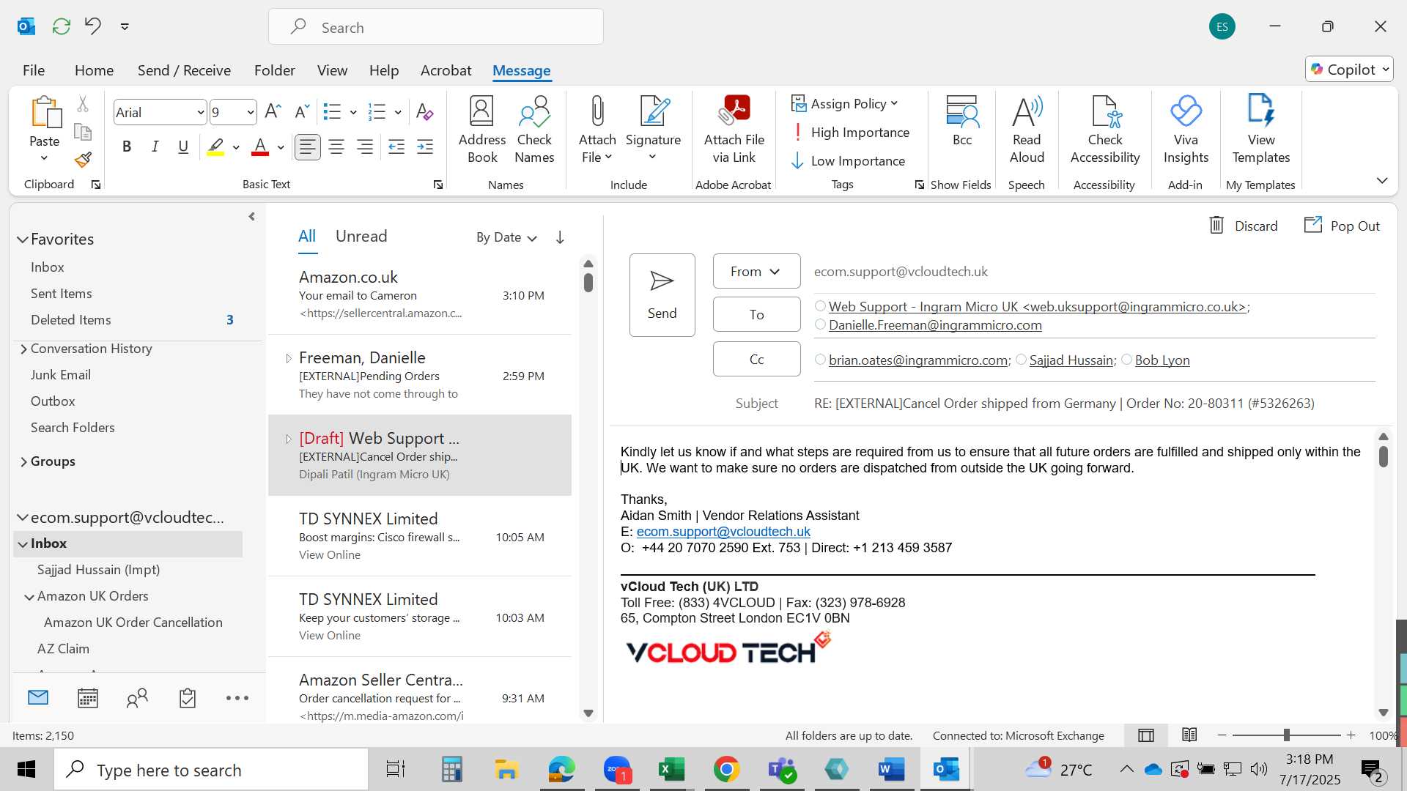Toggle Italic formatting
Image resolution: width=1407 pixels, height=791 pixels.
pyautogui.click(x=155, y=147)
